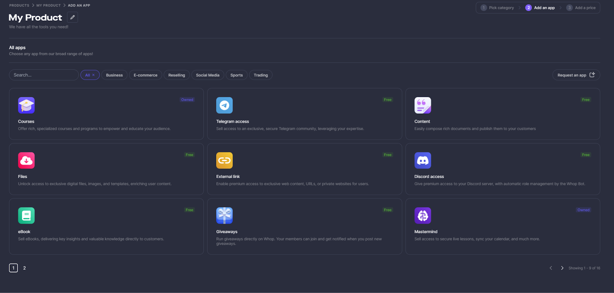
Task: Click the Owned badge on Courses card
Action: coord(187,100)
